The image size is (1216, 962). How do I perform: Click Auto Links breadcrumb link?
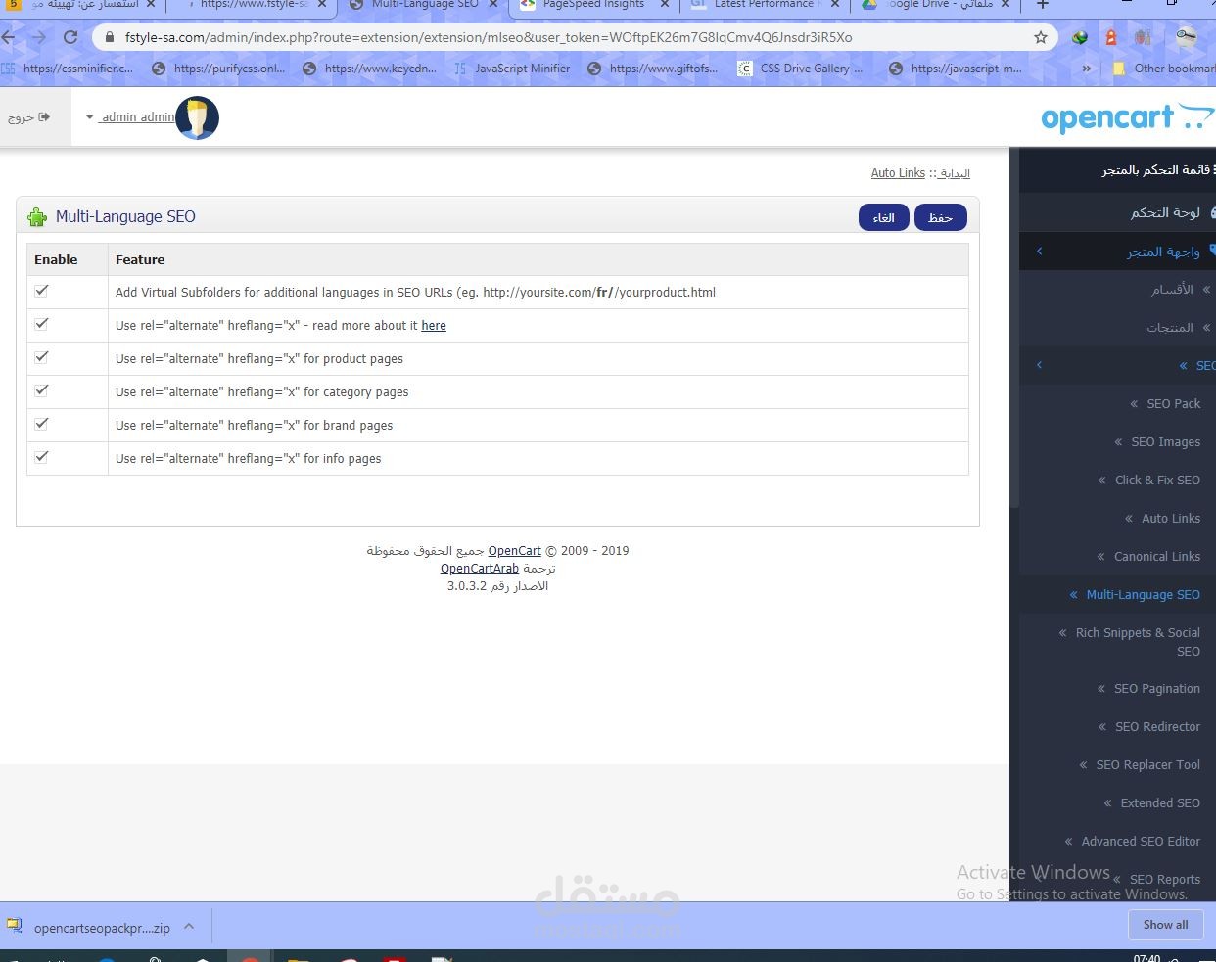click(898, 173)
